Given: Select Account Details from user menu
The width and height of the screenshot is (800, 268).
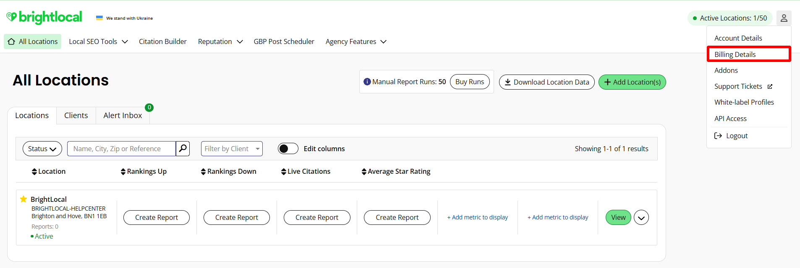Looking at the screenshot, I should point(738,38).
